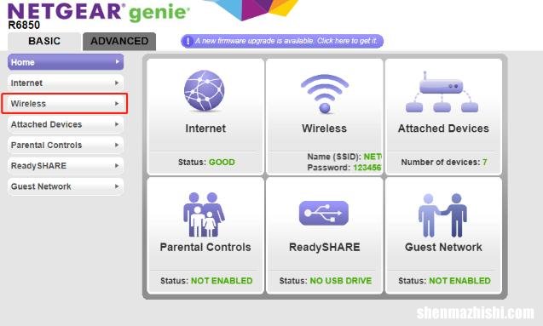Click the Guest Network tile title
This screenshot has width=543, height=326.
tap(443, 247)
